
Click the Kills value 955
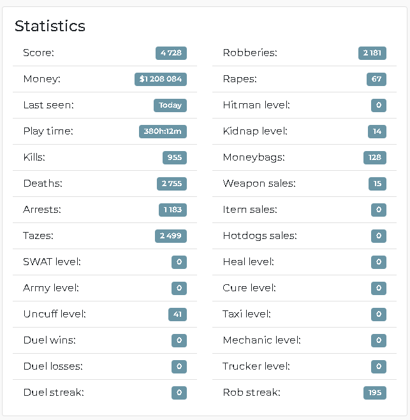175,157
